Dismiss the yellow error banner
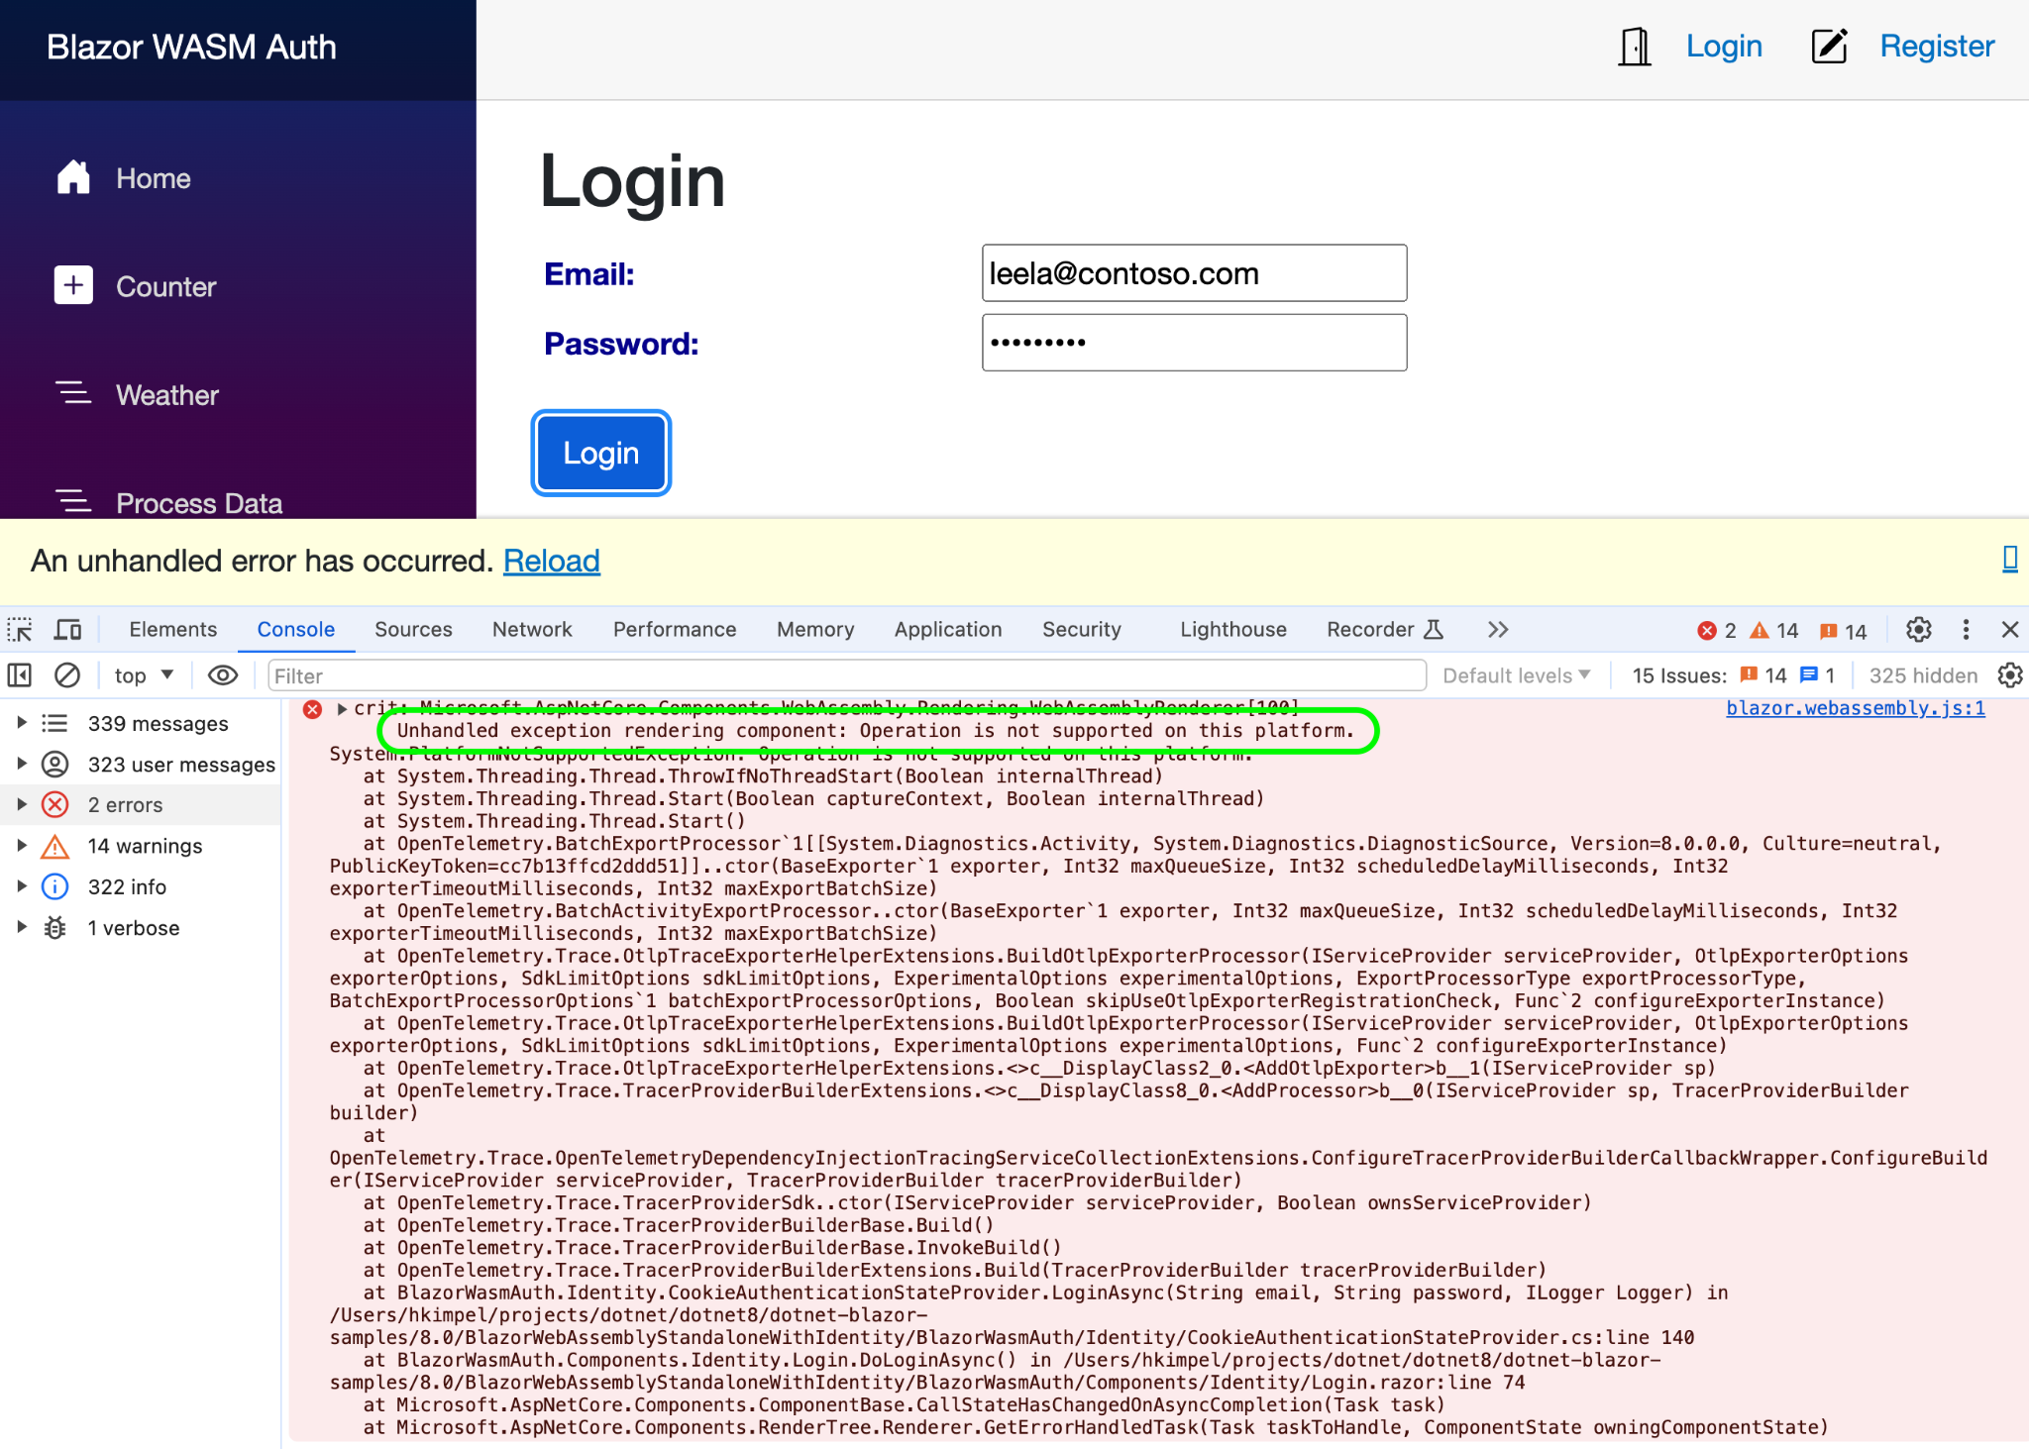Image resolution: width=2029 pixels, height=1449 pixels. pos(2009,560)
